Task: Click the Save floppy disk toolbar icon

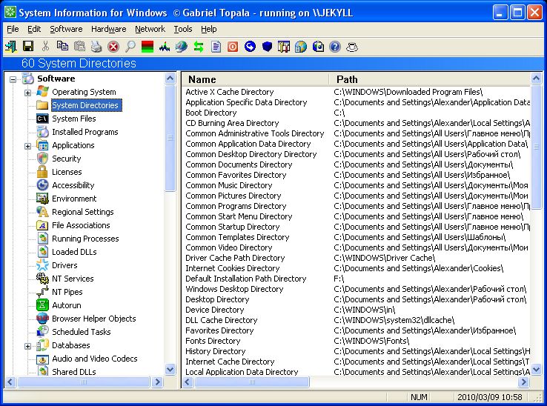Action: [x=27, y=47]
